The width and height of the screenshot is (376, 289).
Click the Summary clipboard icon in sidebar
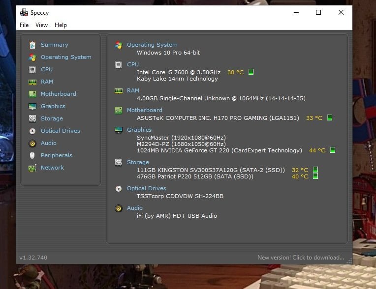coord(32,45)
